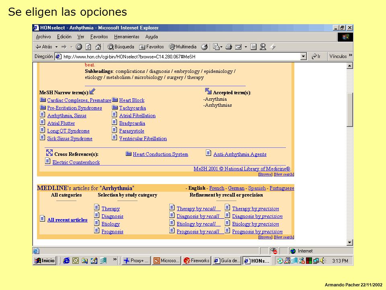Open the Anti-Arrhythmia Agents cross reference
This screenshot has width=386, height=290.
(x=240, y=154)
